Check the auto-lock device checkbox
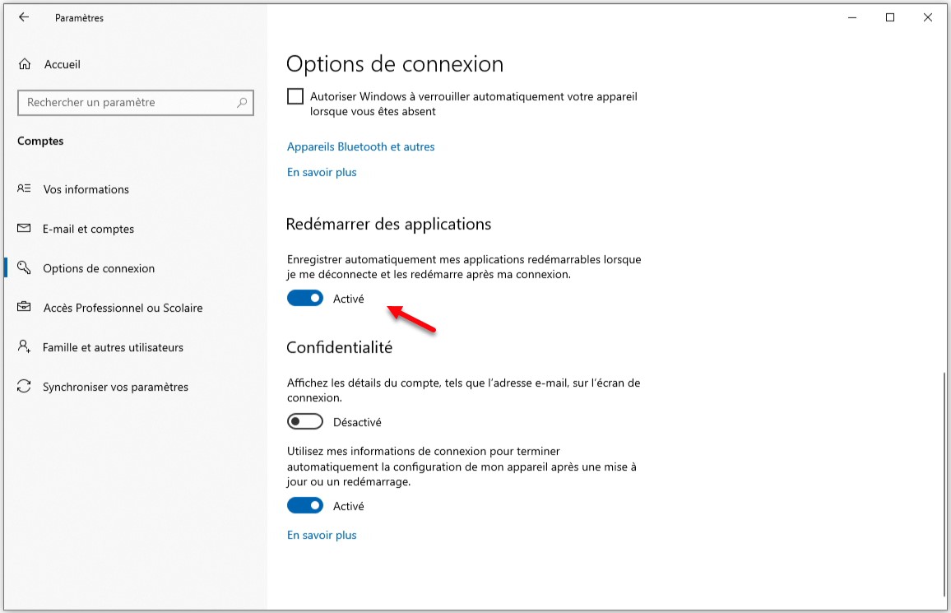Viewport: 951px width, 613px height. tap(295, 97)
